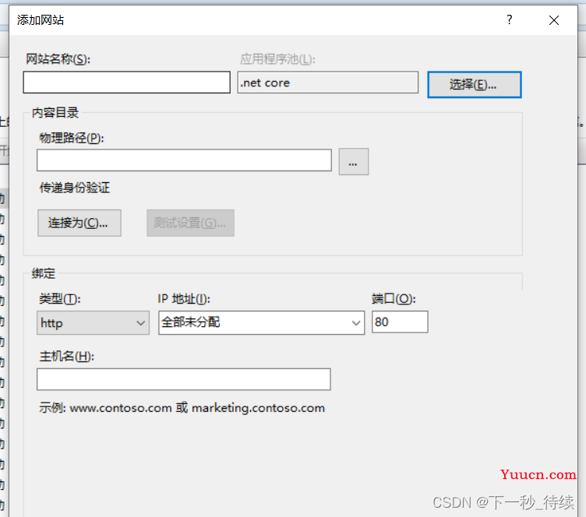Click the port field showing 80

[400, 322]
